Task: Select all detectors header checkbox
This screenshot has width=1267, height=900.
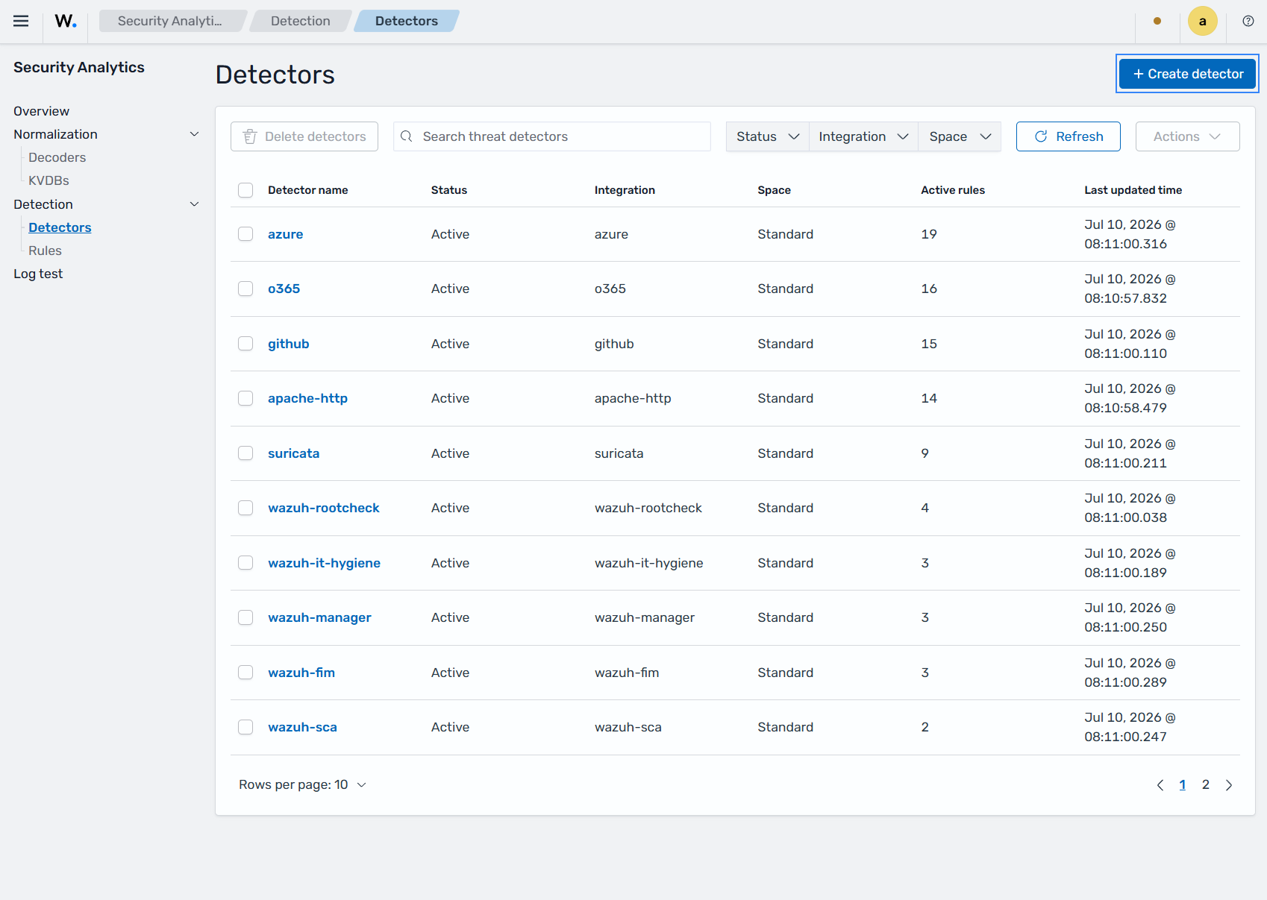Action: 245,190
